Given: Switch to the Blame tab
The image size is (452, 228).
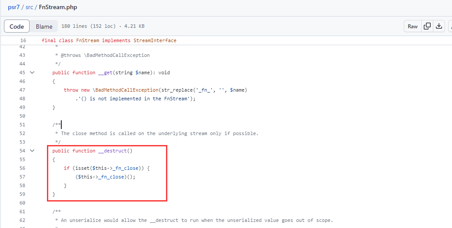Looking at the screenshot, I should [x=44, y=26].
